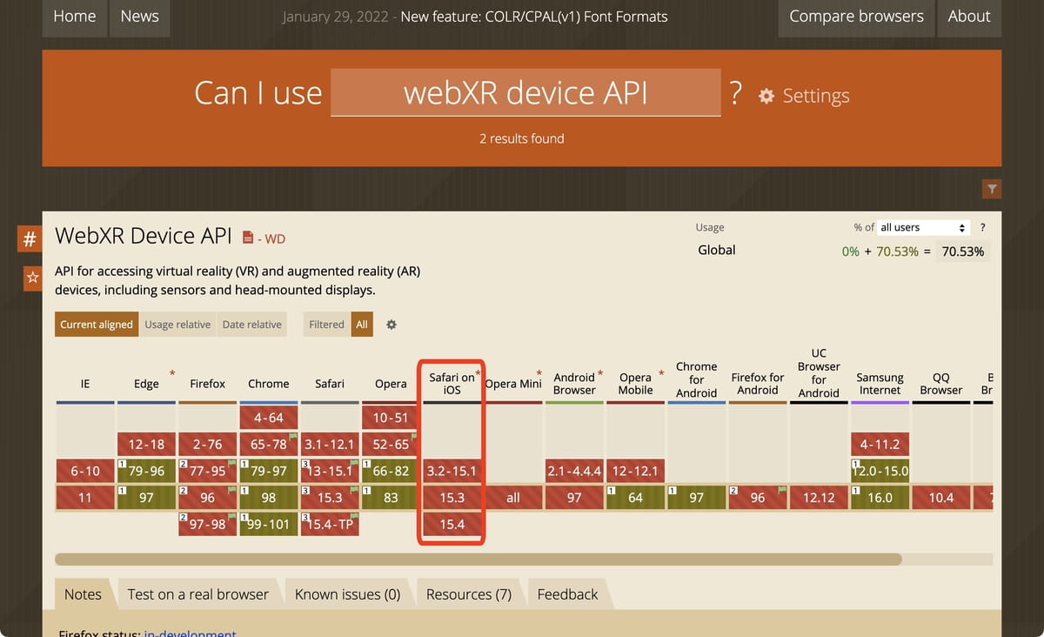Click the hash permalink icon
The width and height of the screenshot is (1044, 637).
point(30,238)
